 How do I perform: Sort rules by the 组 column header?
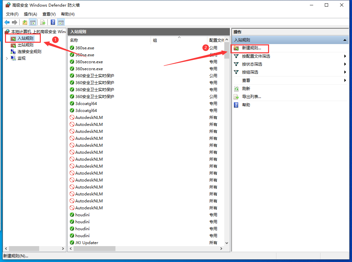coord(179,40)
